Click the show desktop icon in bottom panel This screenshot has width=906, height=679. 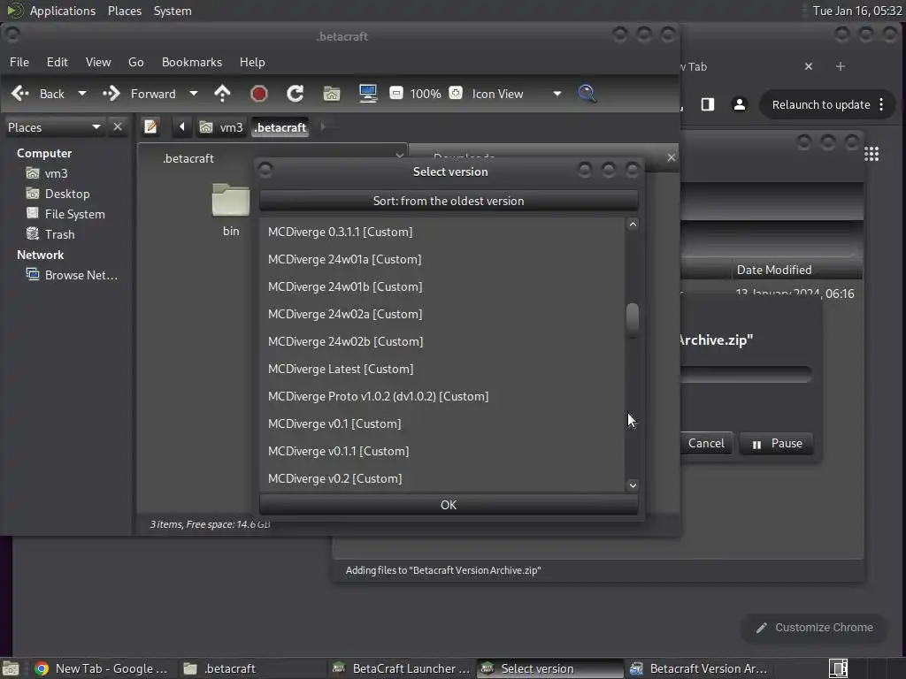[11, 668]
